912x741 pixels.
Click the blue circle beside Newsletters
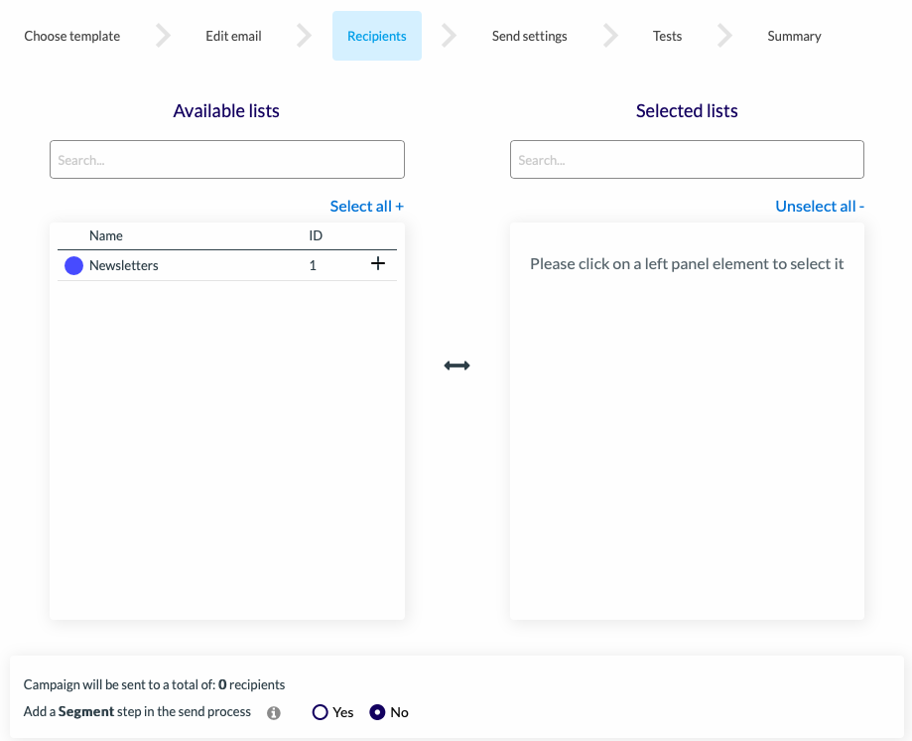(x=73, y=265)
